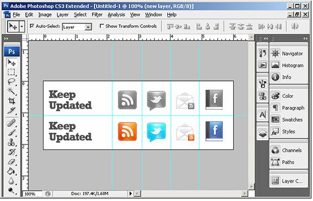Click the blue Twitter bird icon on canvas

pos(156,132)
